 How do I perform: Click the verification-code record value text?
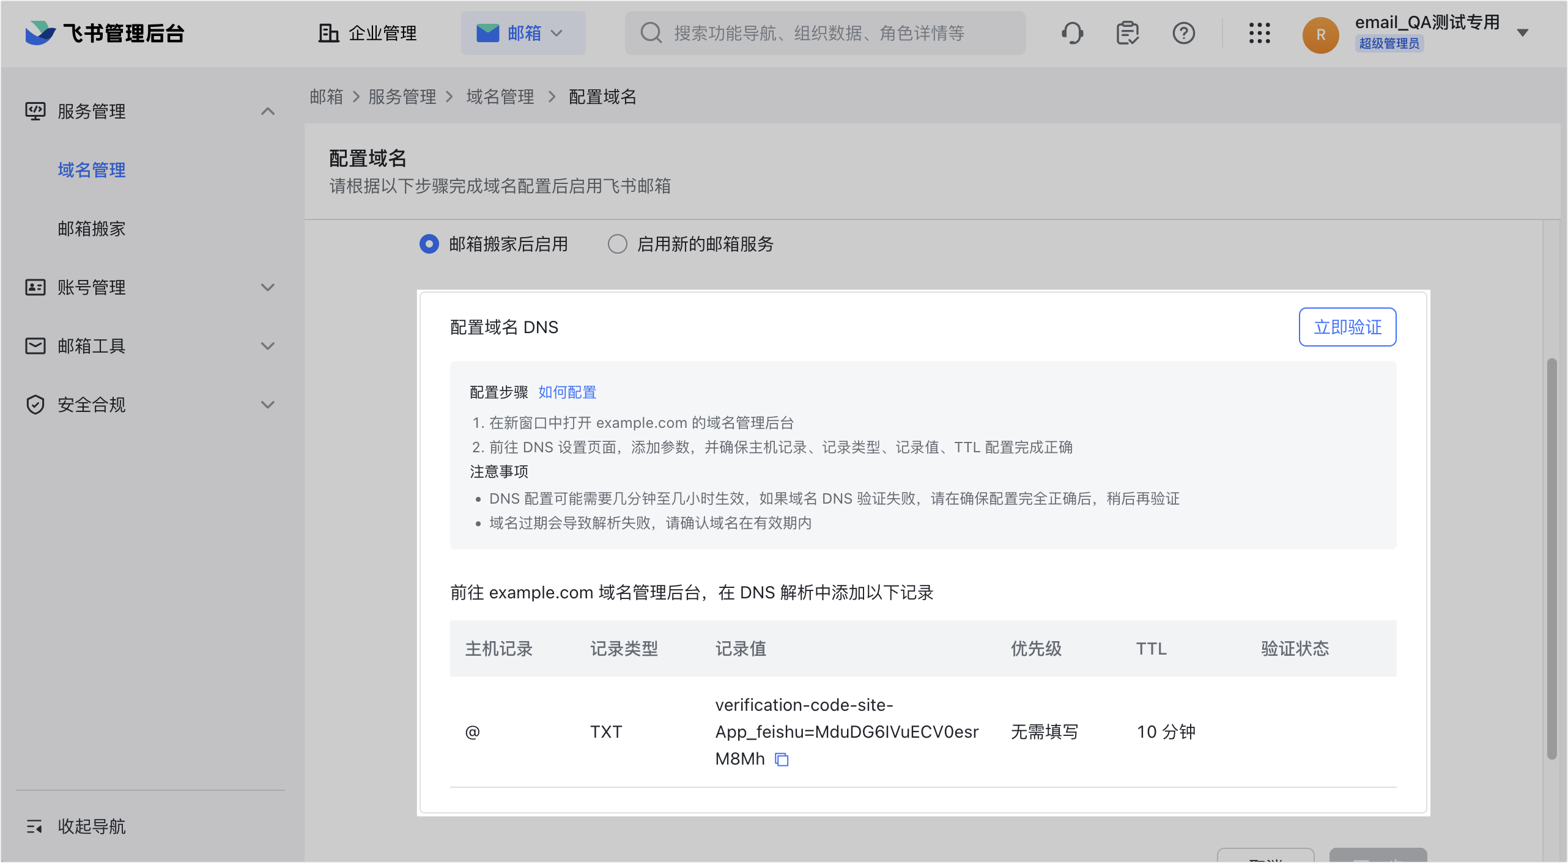tap(847, 732)
